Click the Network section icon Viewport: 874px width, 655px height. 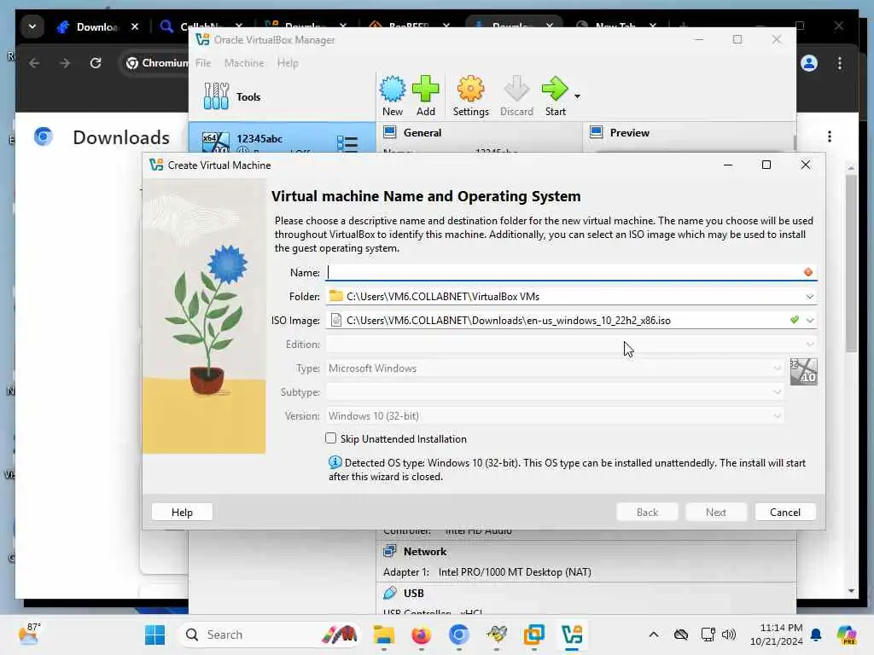pos(389,552)
